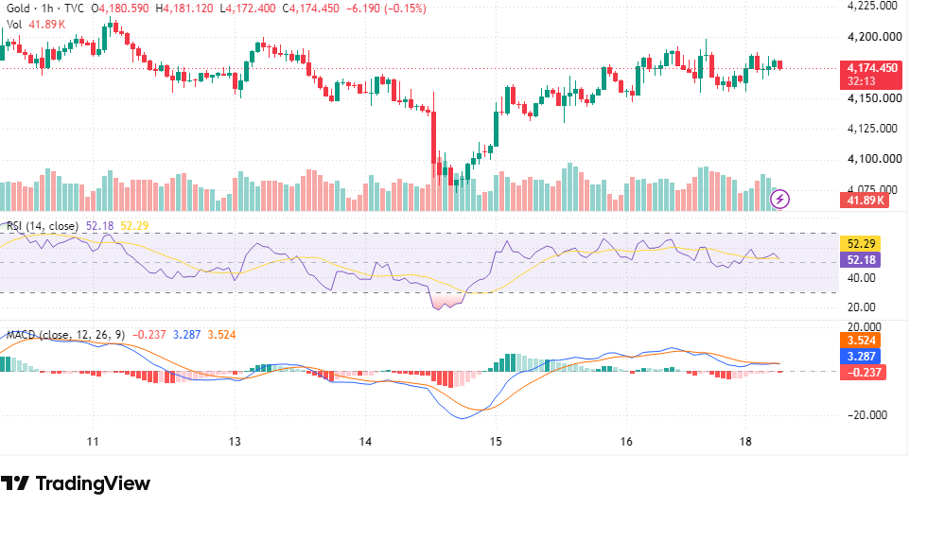Click the blue MACD value 3.287 in legend
927x543 pixels.
click(x=187, y=335)
